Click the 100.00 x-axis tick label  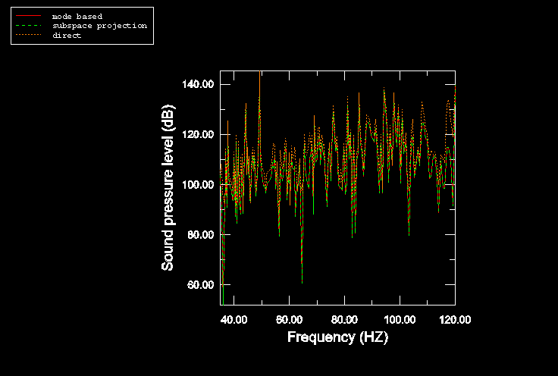click(399, 319)
